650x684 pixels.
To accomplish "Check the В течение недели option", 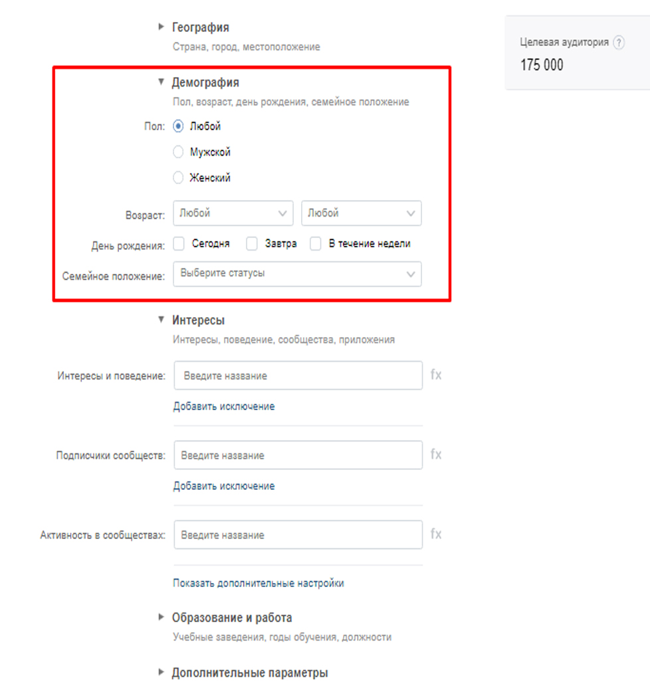I will pyautogui.click(x=316, y=244).
